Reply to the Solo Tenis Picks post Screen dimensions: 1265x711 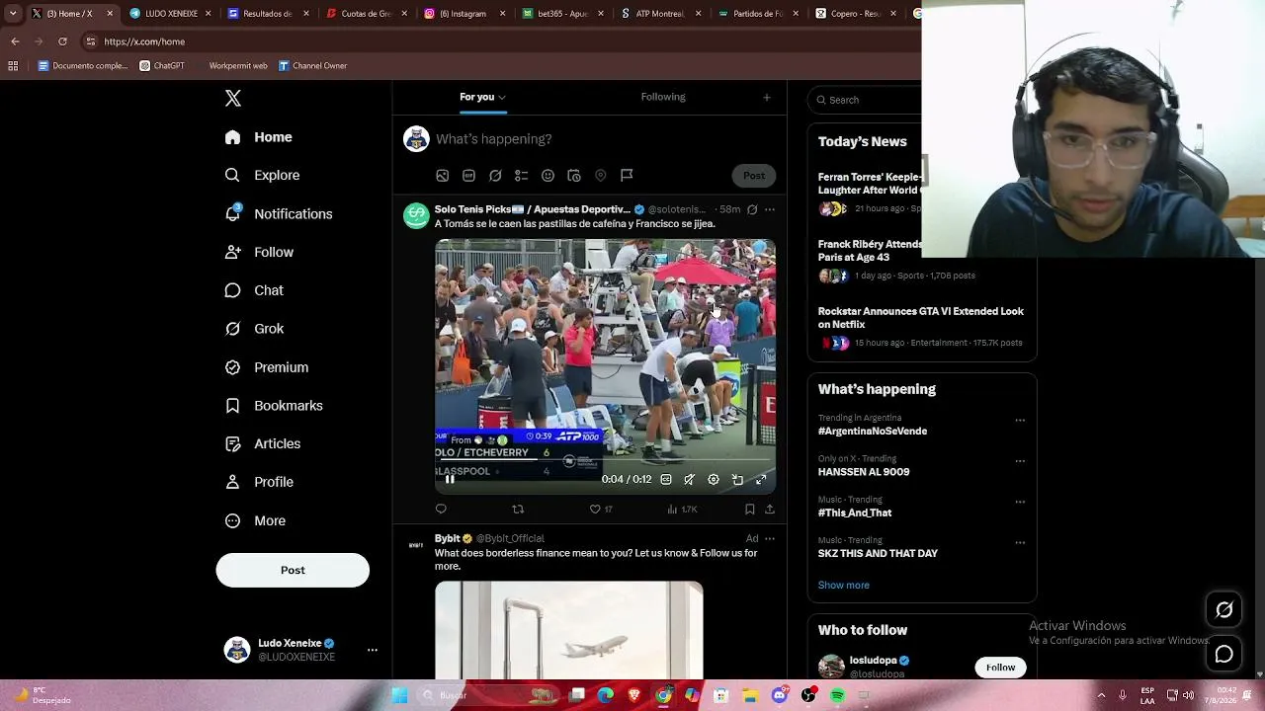(x=441, y=510)
